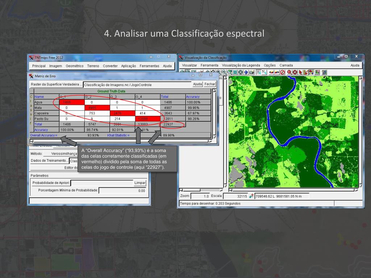Click Ajuda button in Matriz de Erro
Image resolution: width=371 pixels, height=278 pixels.
[197, 84]
